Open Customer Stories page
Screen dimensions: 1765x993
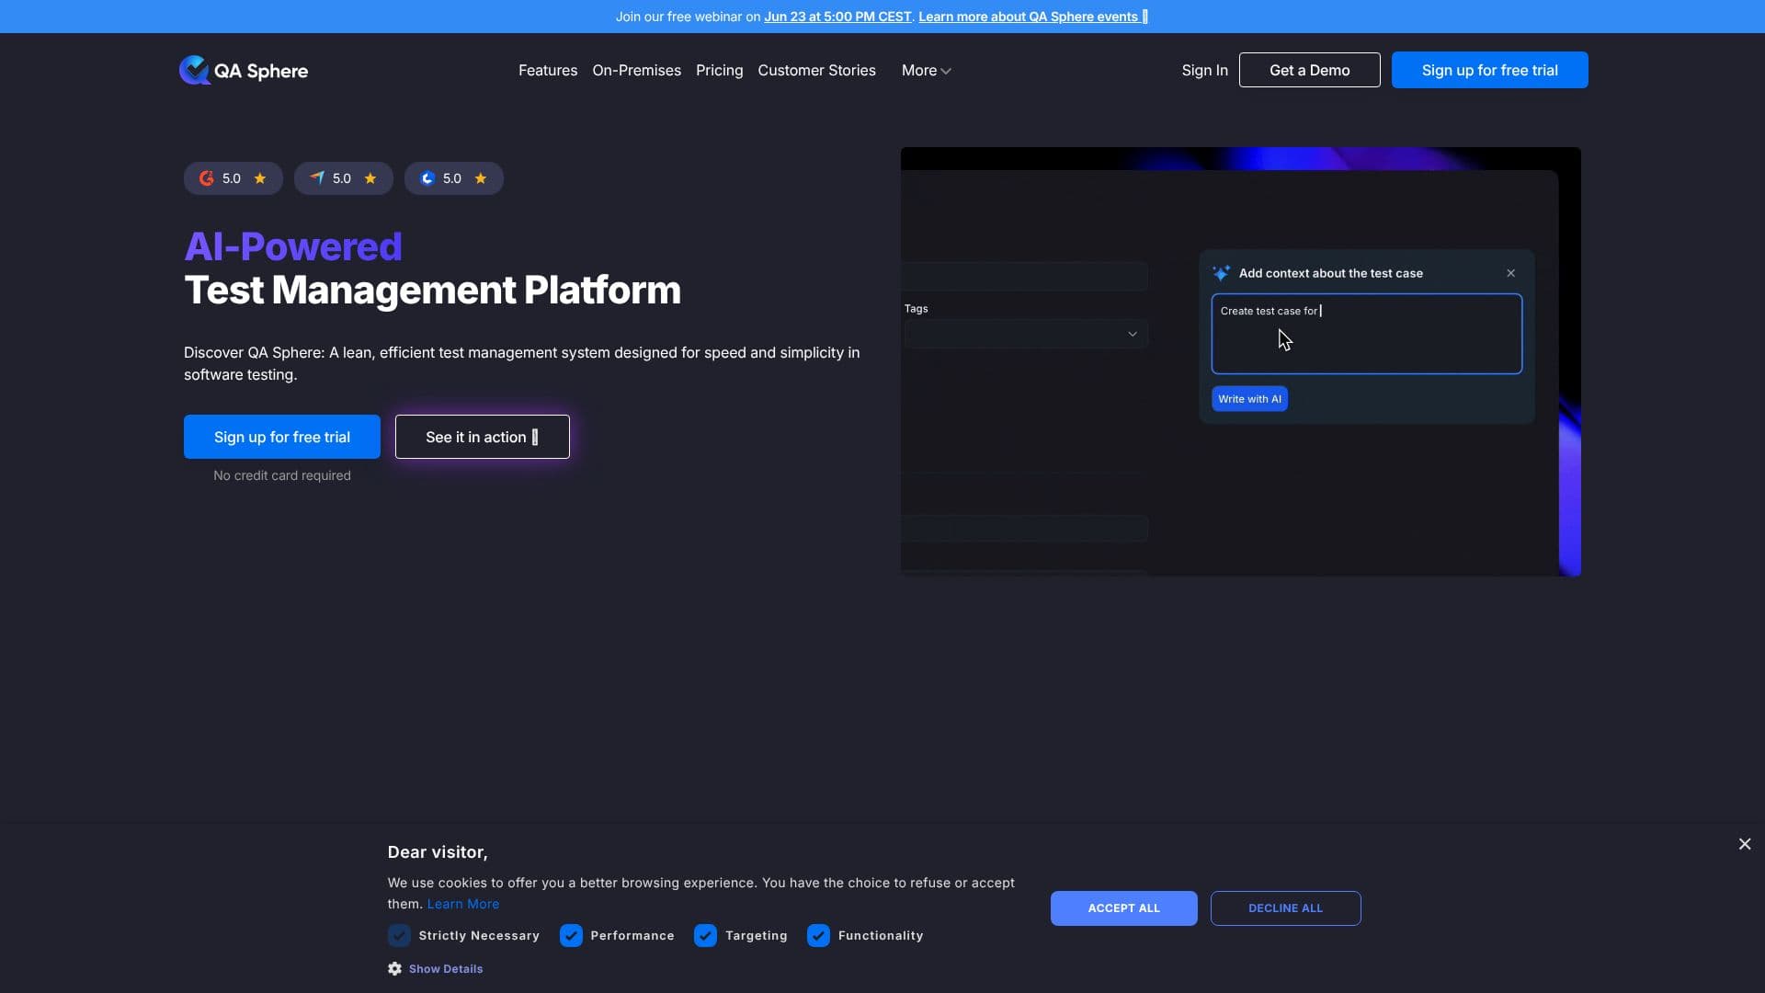[816, 71]
